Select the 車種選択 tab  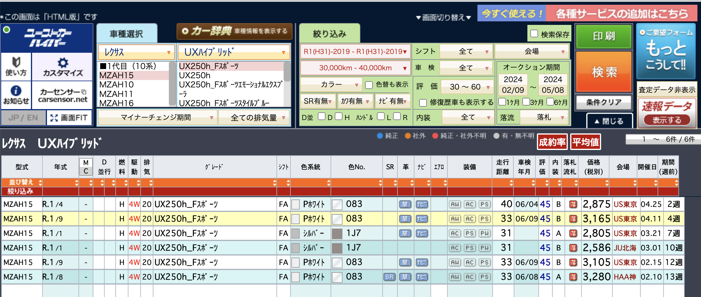(127, 34)
